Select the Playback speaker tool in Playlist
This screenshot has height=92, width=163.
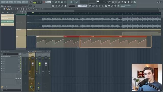click(24, 9)
